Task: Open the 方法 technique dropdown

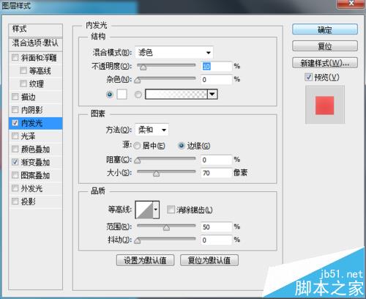Action: click(x=152, y=130)
